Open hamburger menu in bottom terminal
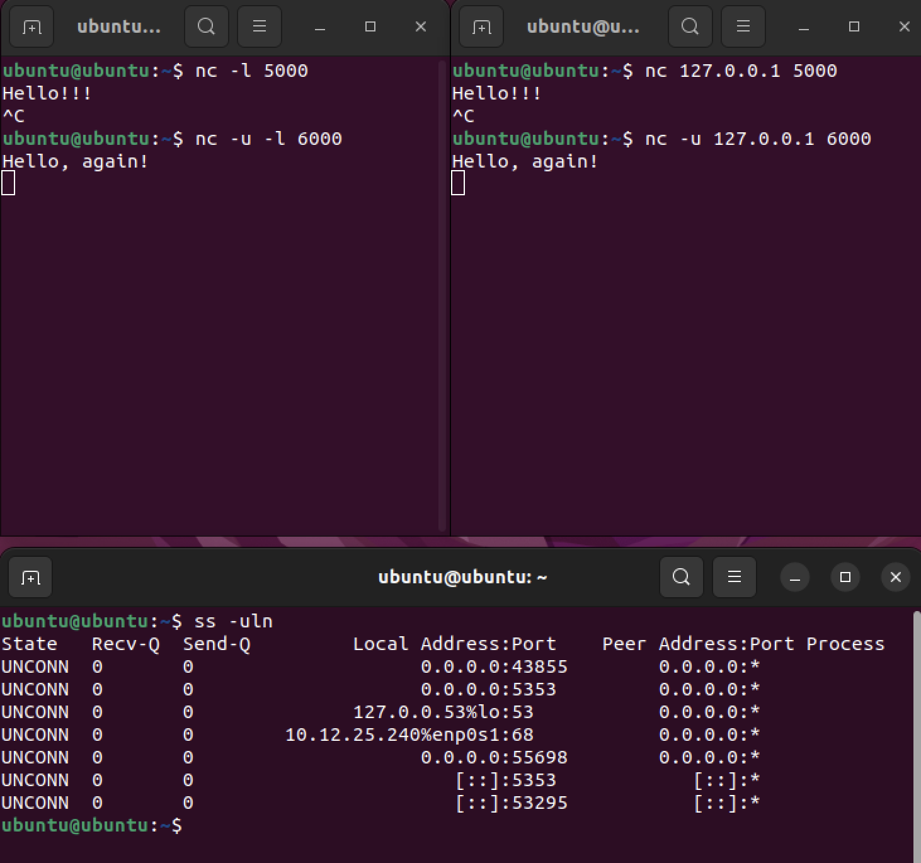The height and width of the screenshot is (863, 921). pos(734,577)
